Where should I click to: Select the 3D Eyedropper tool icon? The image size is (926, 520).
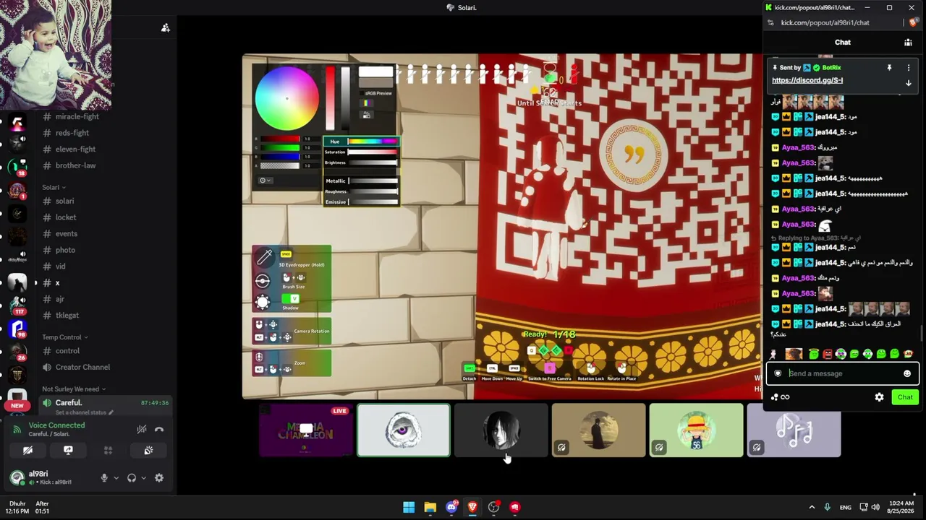tap(264, 256)
